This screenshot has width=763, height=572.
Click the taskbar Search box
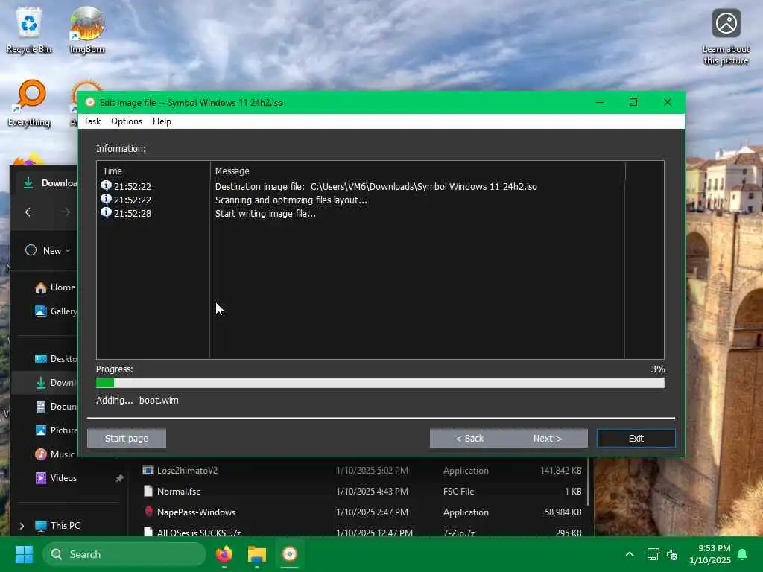pyautogui.click(x=124, y=554)
